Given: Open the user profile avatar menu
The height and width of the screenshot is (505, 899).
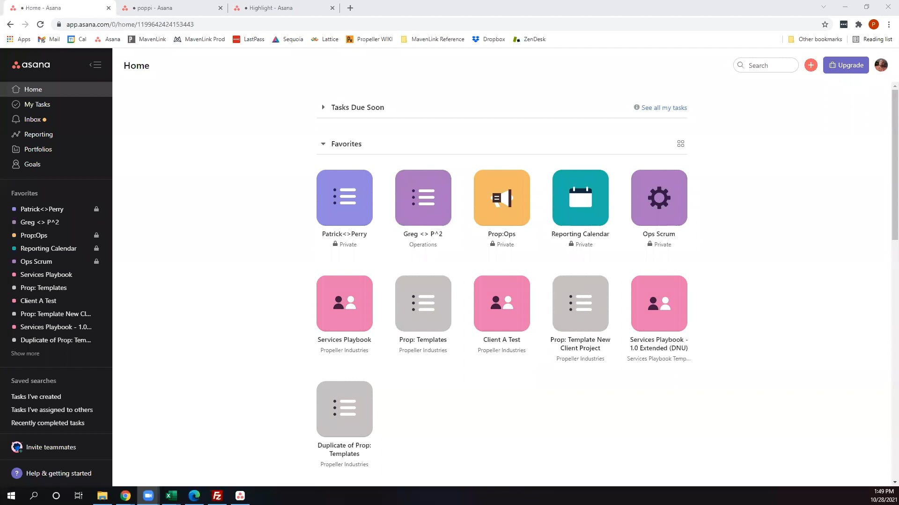Looking at the screenshot, I should 881,65.
